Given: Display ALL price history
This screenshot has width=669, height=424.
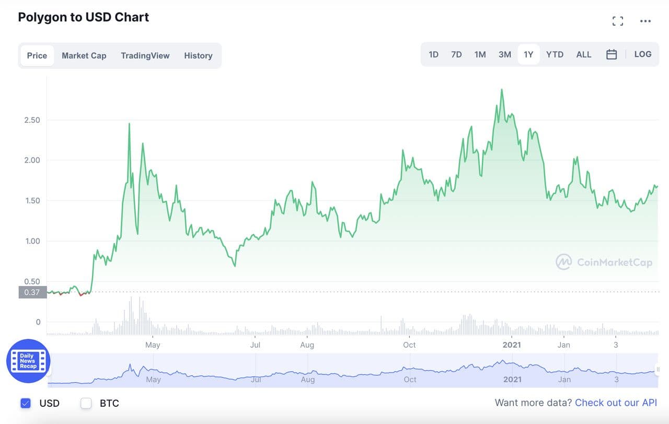Looking at the screenshot, I should (x=583, y=54).
